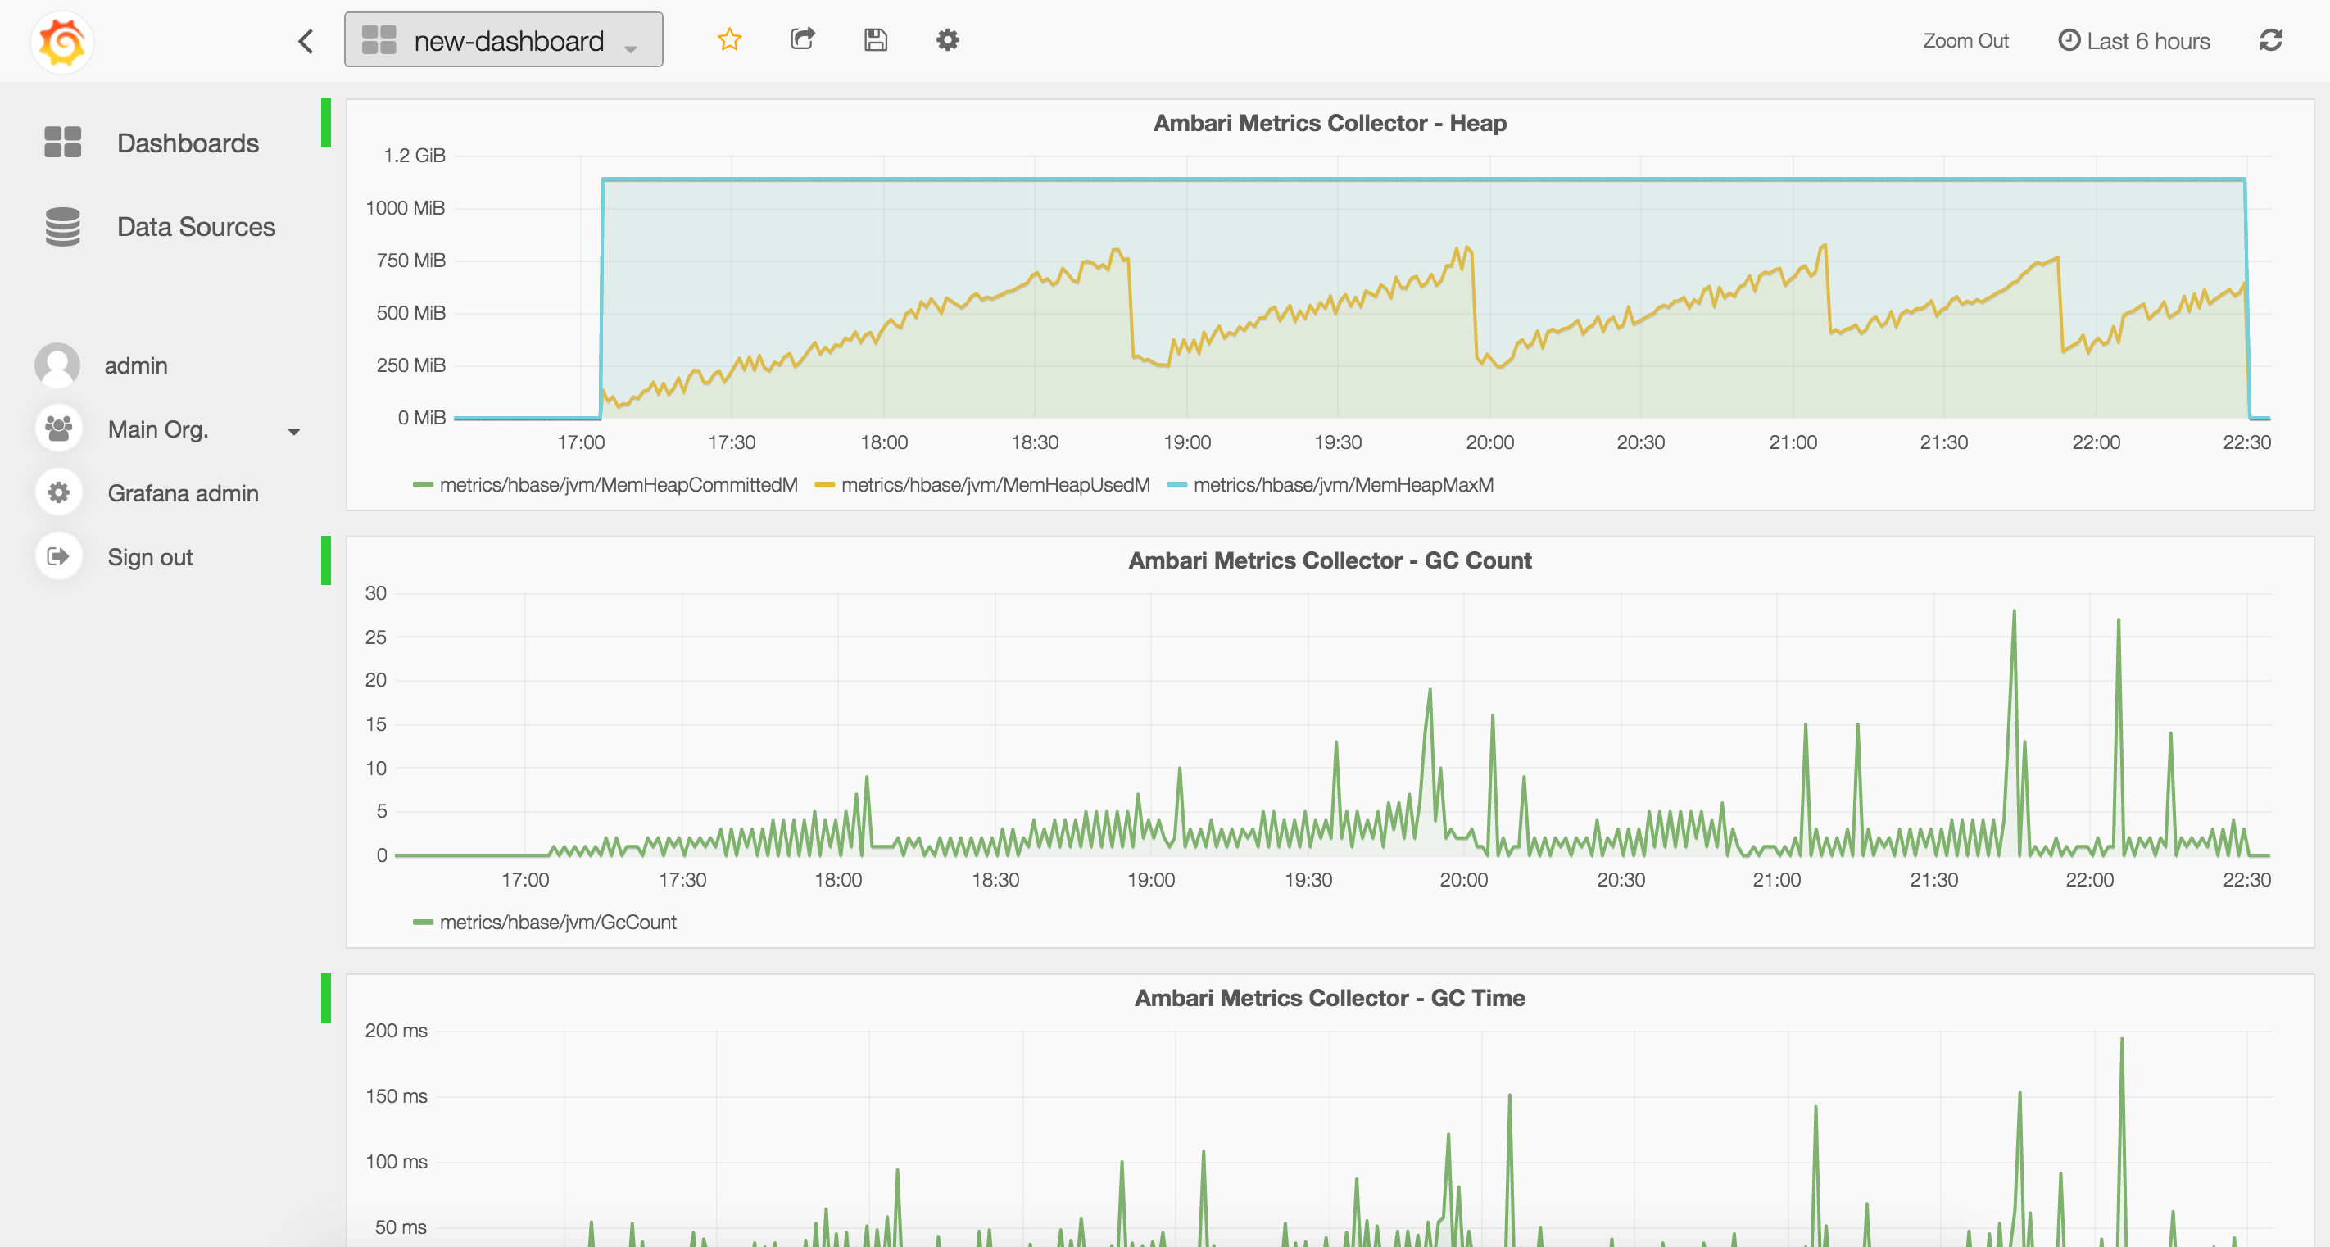Image resolution: width=2330 pixels, height=1247 pixels.
Task: Collapse sidebar with the back chevron
Action: [x=306, y=41]
